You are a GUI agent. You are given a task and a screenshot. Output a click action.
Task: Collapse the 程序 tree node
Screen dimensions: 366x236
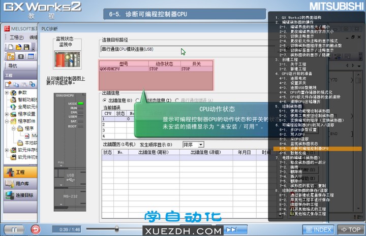pos(14,128)
